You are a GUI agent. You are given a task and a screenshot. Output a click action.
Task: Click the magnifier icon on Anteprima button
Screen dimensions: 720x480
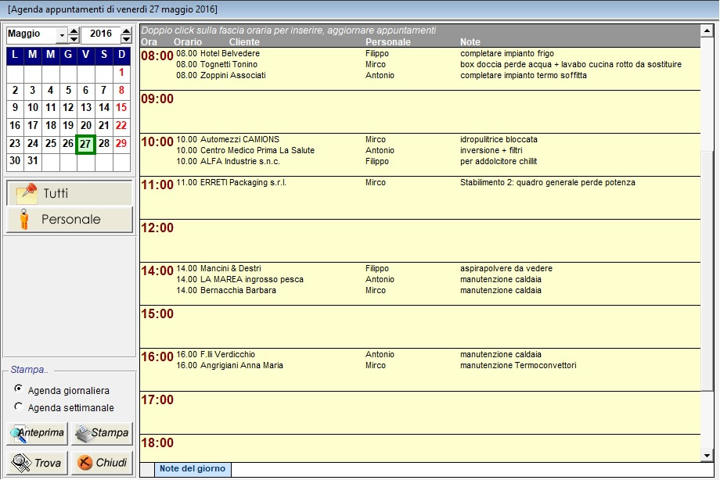click(19, 434)
